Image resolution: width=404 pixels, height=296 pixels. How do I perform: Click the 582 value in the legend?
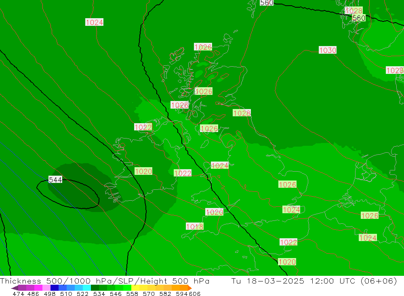coord(165,294)
